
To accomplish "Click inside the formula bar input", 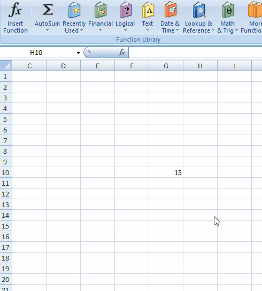I will tap(195, 53).
